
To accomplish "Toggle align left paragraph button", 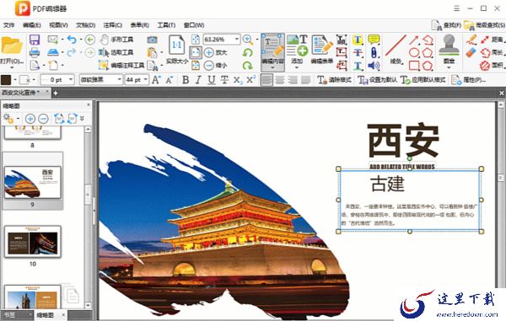I will (x=266, y=79).
